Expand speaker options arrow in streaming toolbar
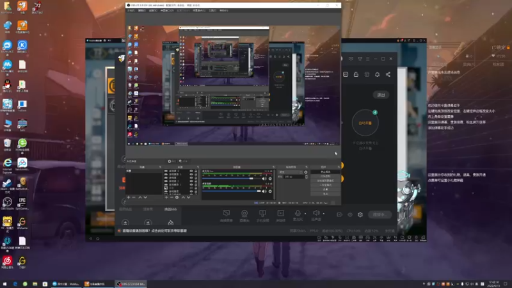Viewport: 512px width, 288px height. pos(324,214)
